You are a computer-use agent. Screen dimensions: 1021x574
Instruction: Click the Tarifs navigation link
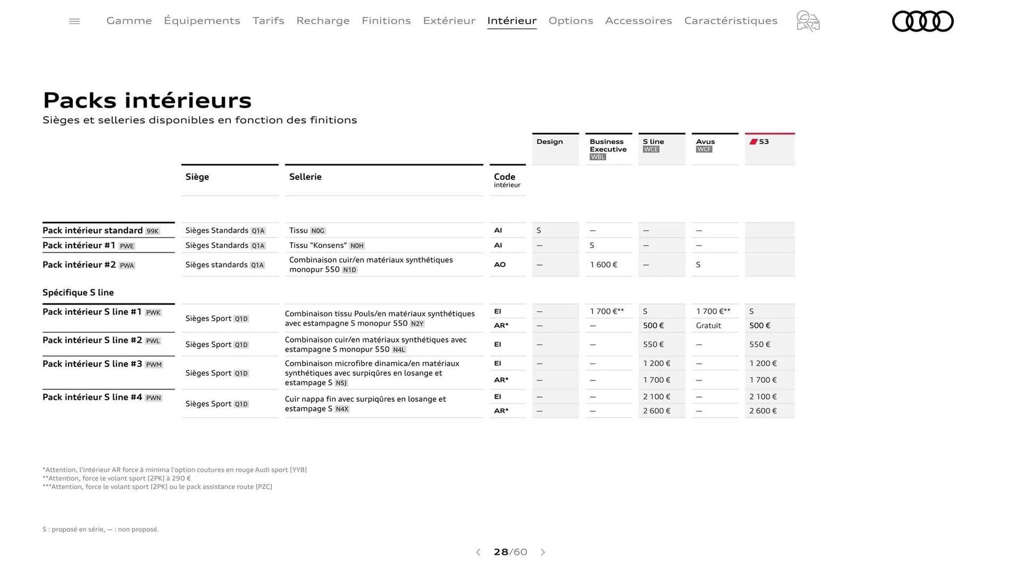(x=268, y=21)
